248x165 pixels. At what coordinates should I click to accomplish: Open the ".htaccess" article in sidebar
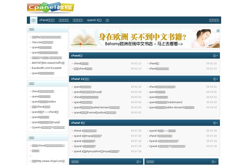pyautogui.click(x=43, y=42)
